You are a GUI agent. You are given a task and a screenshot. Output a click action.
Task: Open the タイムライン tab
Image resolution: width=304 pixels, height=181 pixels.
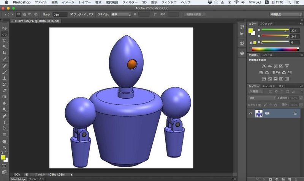tap(36, 179)
